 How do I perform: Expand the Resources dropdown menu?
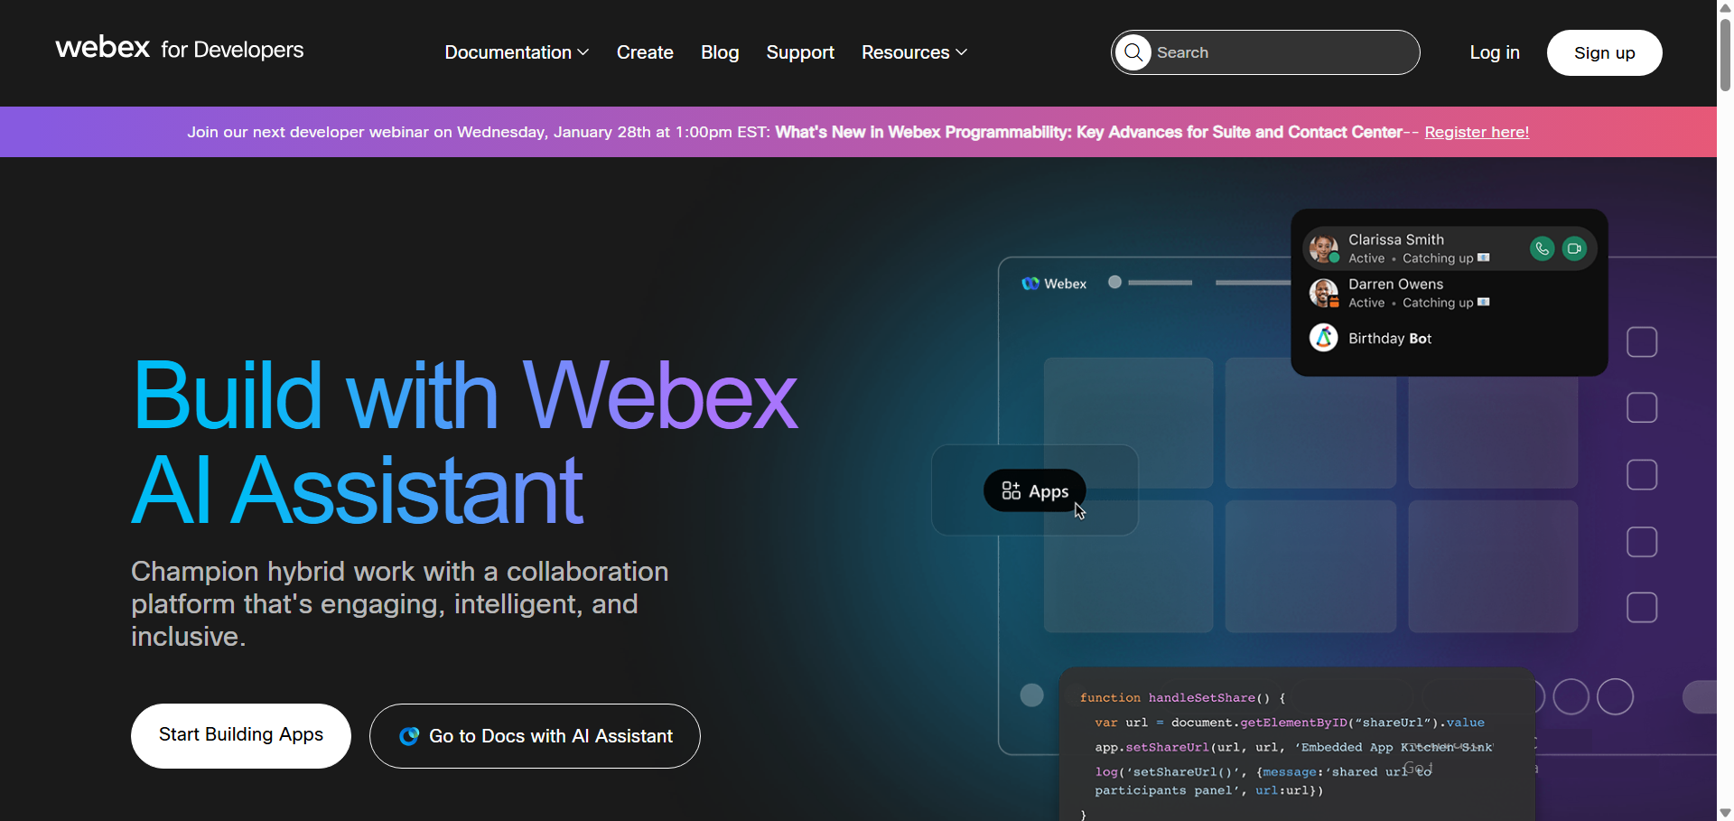[x=914, y=52]
